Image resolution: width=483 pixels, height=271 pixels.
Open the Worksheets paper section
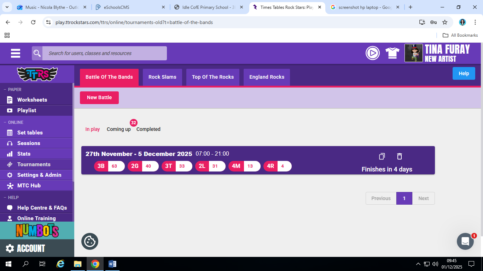click(x=32, y=100)
